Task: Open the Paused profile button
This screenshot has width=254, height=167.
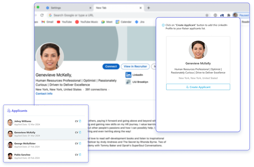Action: tap(241, 15)
